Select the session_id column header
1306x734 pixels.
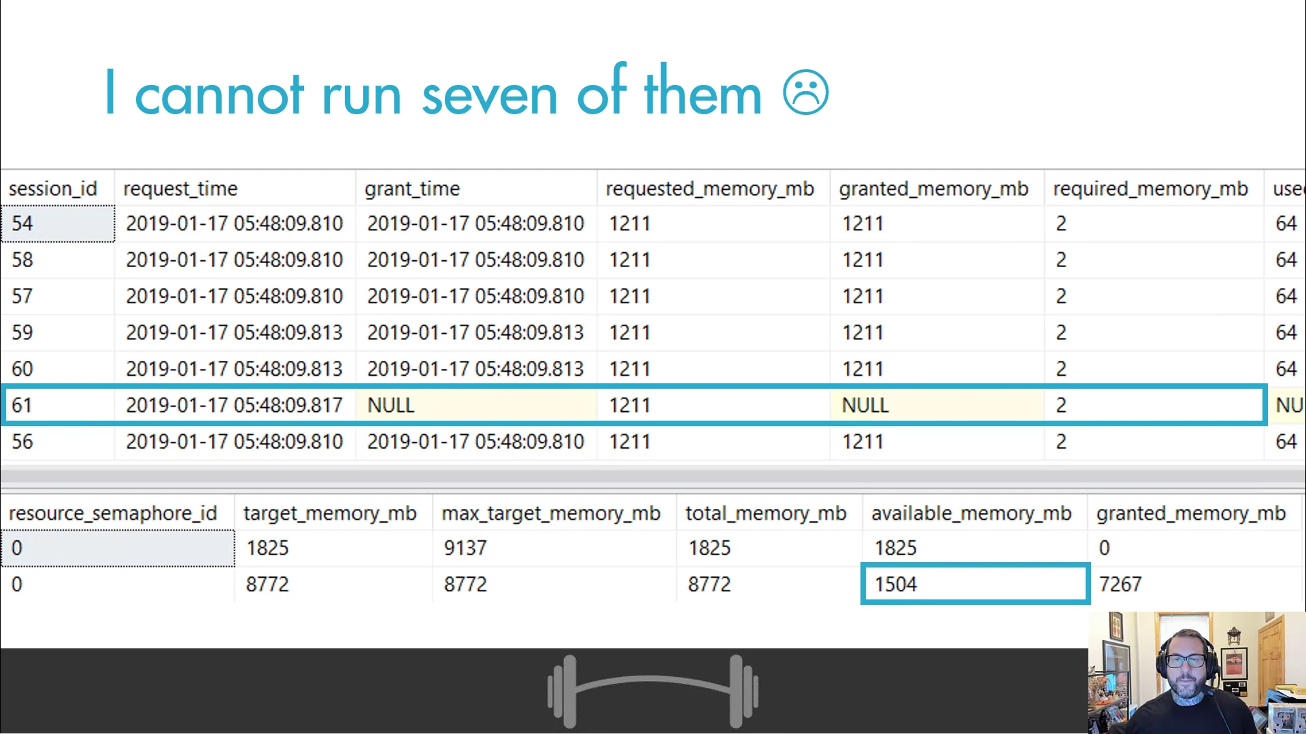coord(53,188)
